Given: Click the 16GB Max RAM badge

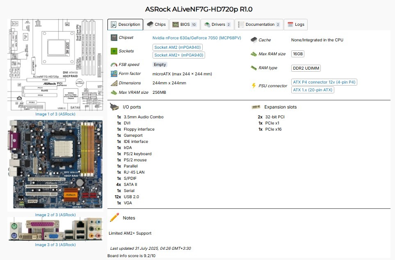Looking at the screenshot, I should click(x=298, y=54).
